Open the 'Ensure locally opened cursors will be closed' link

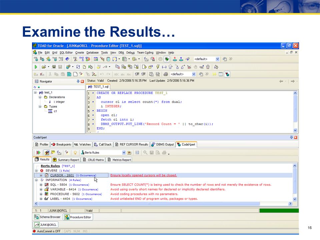point(144,175)
